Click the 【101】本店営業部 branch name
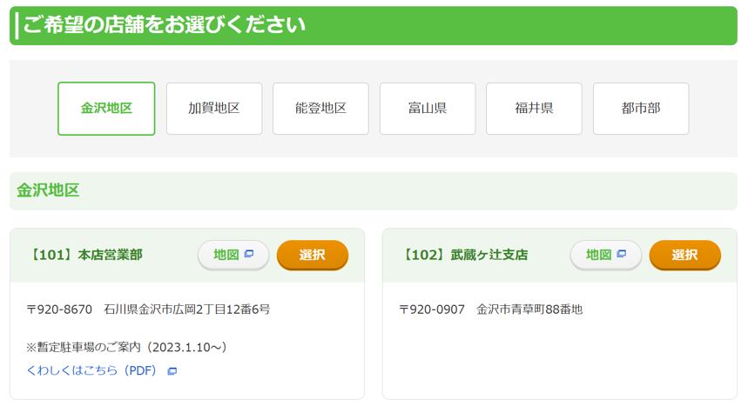This screenshot has width=748, height=406. pos(85,255)
